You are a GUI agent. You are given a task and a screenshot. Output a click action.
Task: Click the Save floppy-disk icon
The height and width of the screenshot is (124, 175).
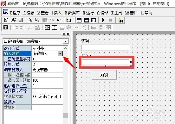tap(20, 20)
